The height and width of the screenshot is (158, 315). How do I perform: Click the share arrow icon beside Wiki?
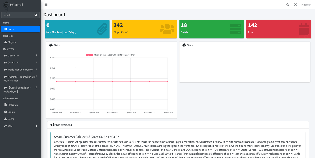pyautogui.click(x=6, y=126)
